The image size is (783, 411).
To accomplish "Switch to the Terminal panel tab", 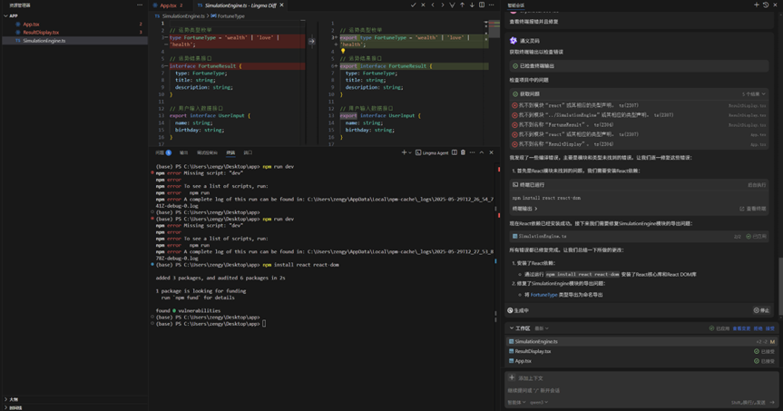I will (230, 152).
